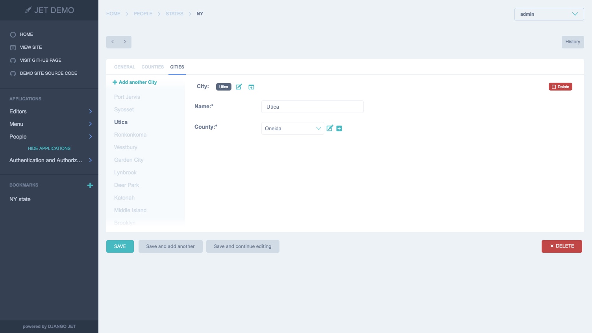
Task: Click the edit icon next to City Utica
Action: [239, 87]
